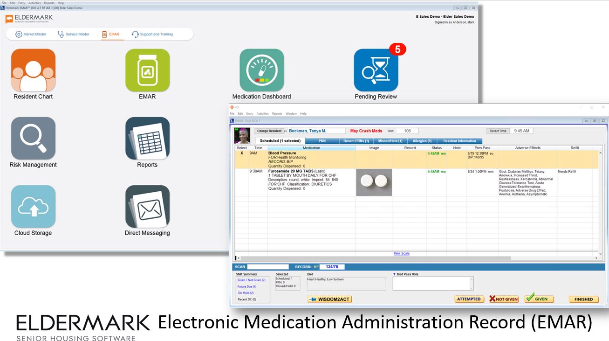The image size is (609, 341).
Task: Mark medication as NOT GIVEN
Action: coord(503,299)
